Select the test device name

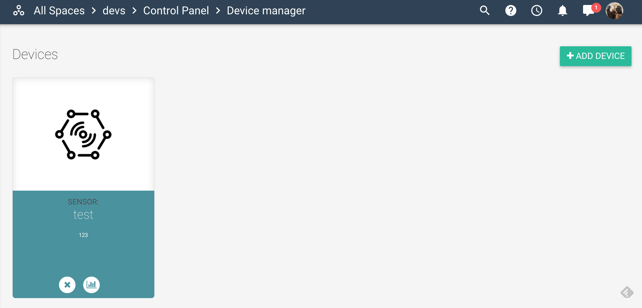83,215
